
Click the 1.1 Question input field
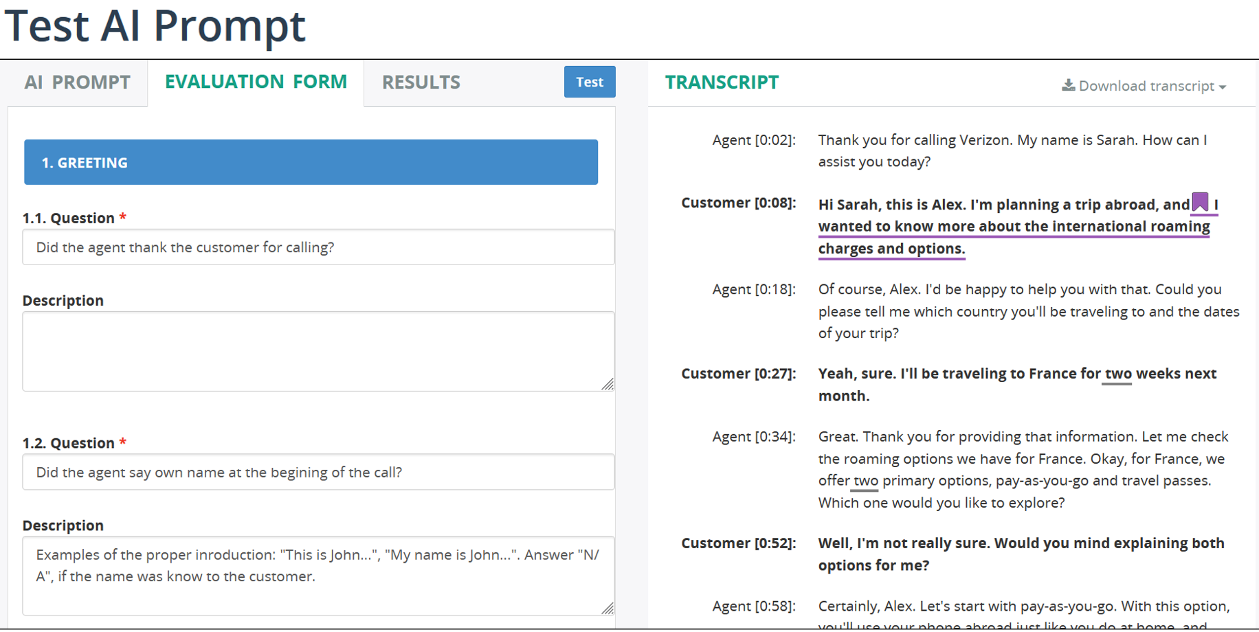(x=318, y=247)
